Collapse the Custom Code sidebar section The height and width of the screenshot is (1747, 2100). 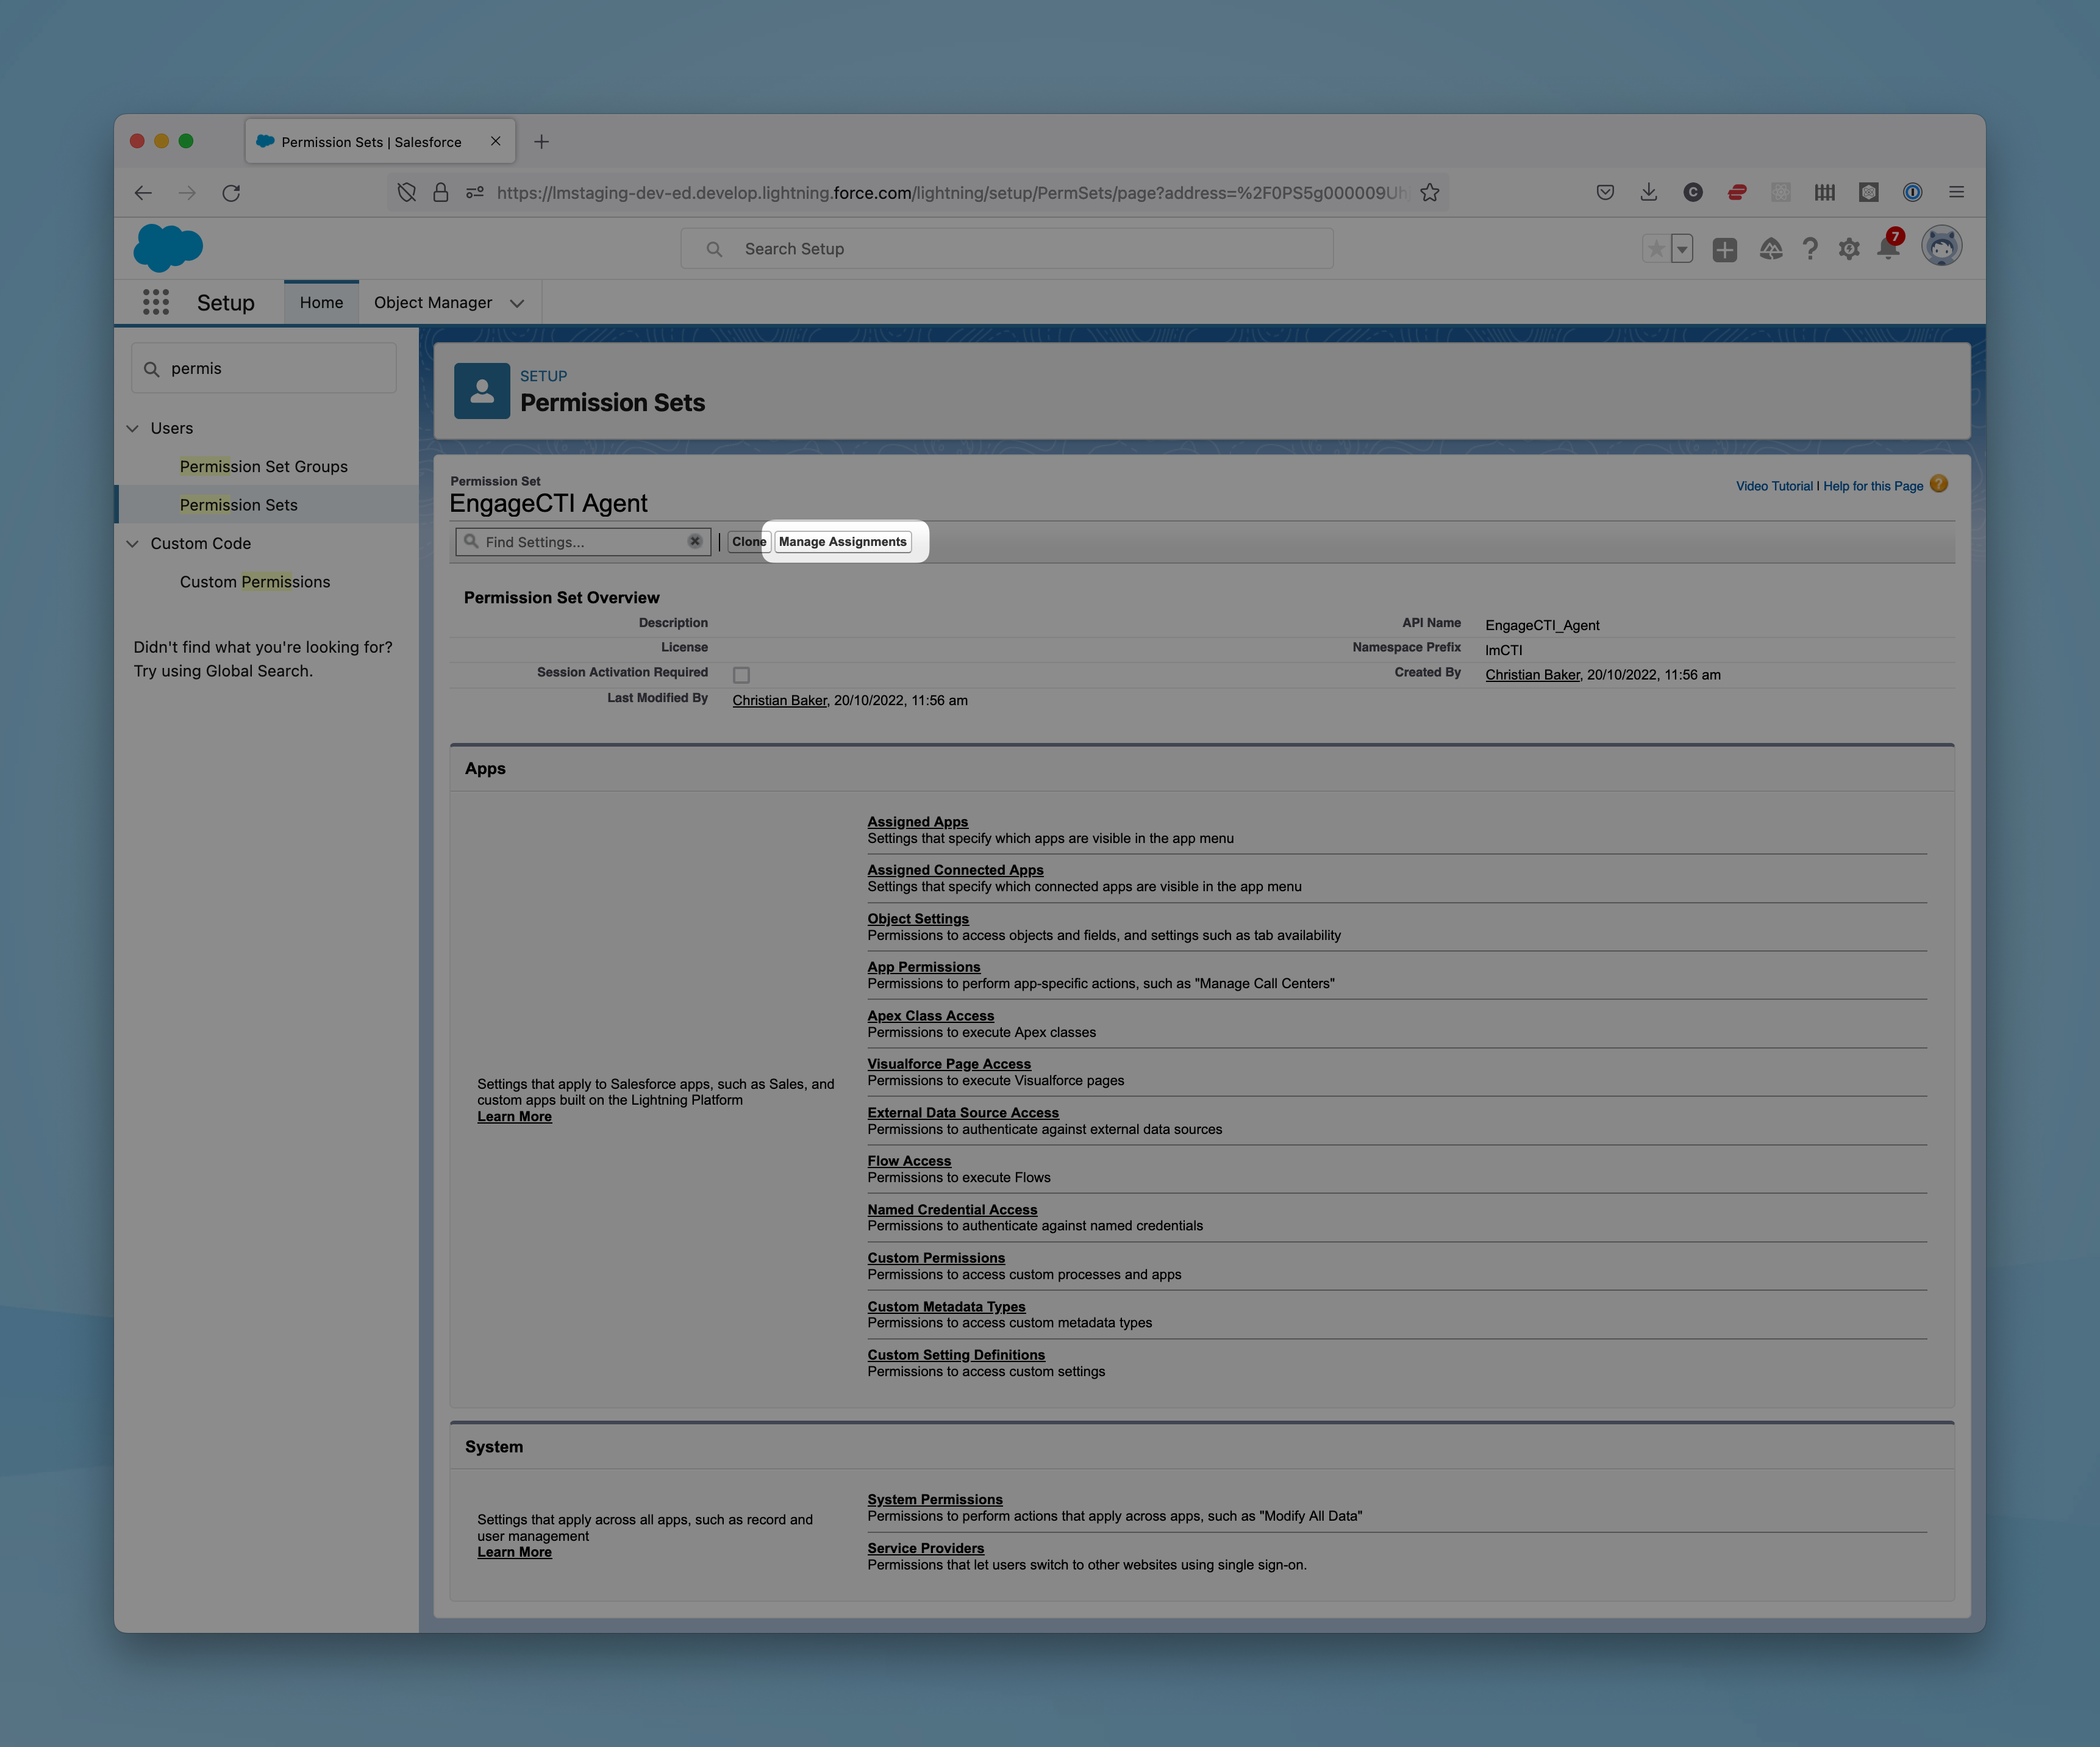point(133,543)
